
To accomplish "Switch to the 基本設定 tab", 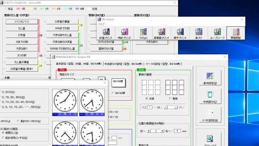I will tap(79, 64).
